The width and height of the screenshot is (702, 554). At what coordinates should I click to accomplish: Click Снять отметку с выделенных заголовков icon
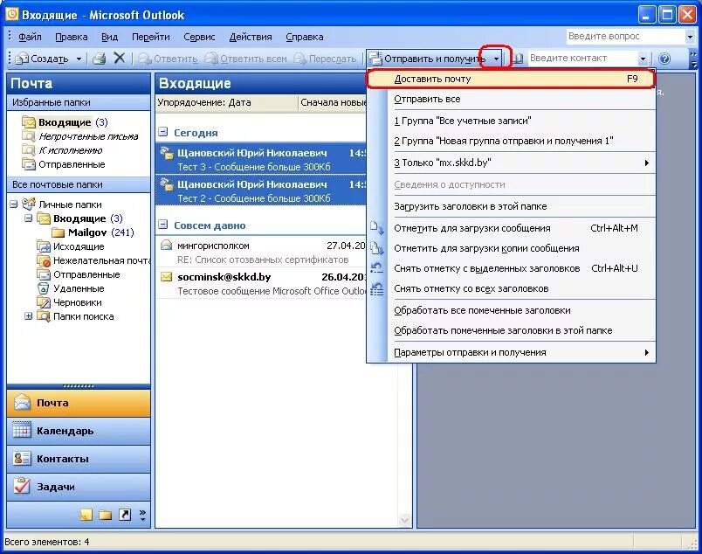click(x=377, y=268)
